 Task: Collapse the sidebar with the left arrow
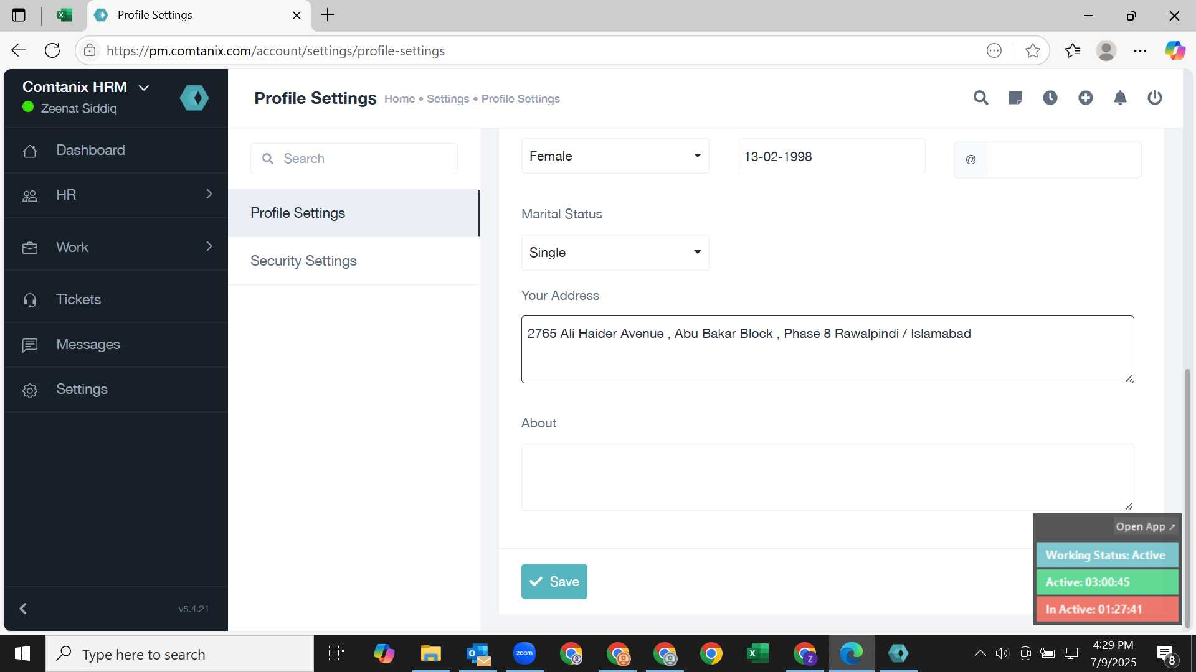pyautogui.click(x=23, y=609)
